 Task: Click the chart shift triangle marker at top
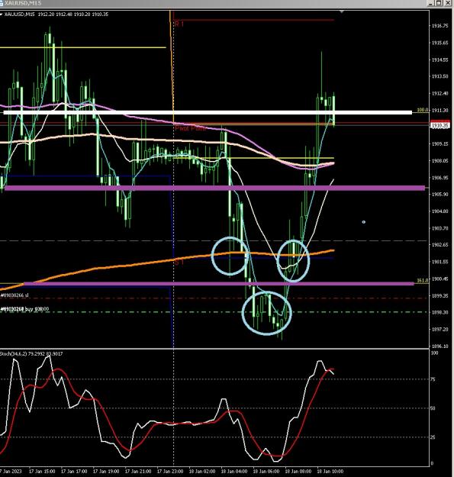(342, 11)
